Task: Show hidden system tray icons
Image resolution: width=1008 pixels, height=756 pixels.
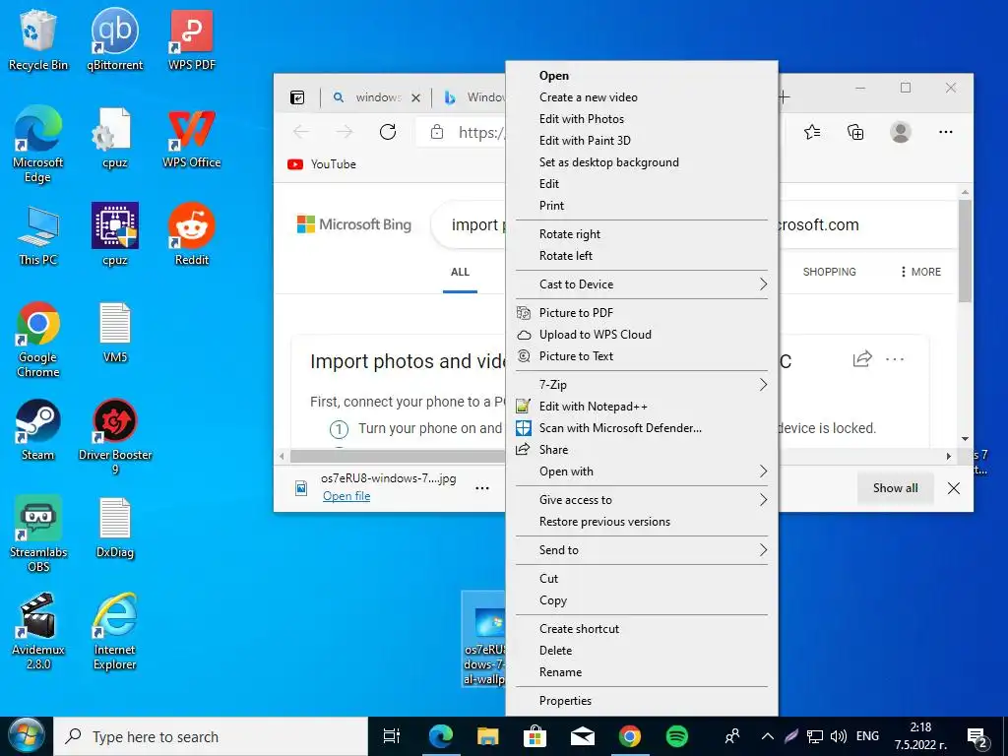Action: tap(767, 736)
